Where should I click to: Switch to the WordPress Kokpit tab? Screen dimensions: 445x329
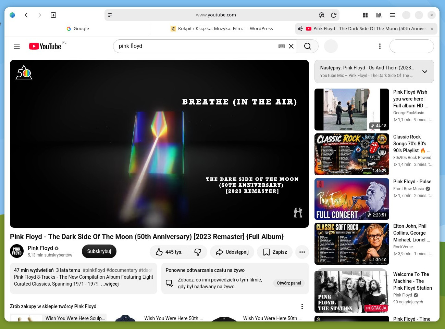[222, 29]
